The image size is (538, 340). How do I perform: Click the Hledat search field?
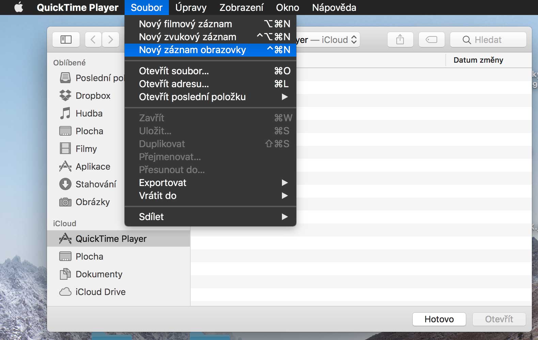pyautogui.click(x=488, y=40)
